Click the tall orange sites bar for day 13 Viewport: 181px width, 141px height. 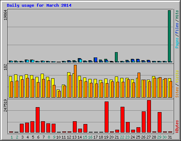tap(75, 81)
